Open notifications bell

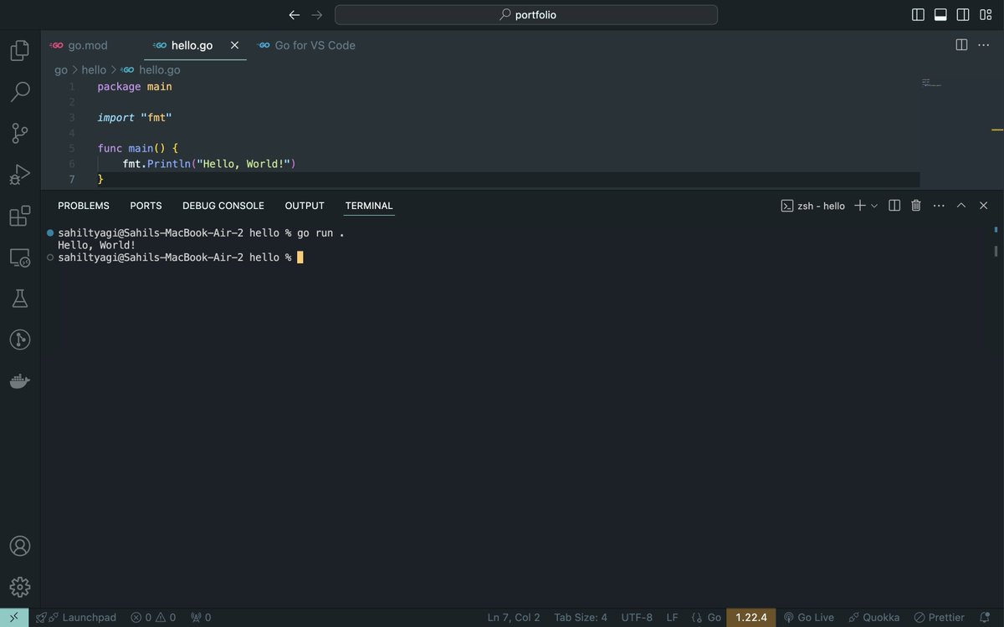pyautogui.click(x=985, y=618)
